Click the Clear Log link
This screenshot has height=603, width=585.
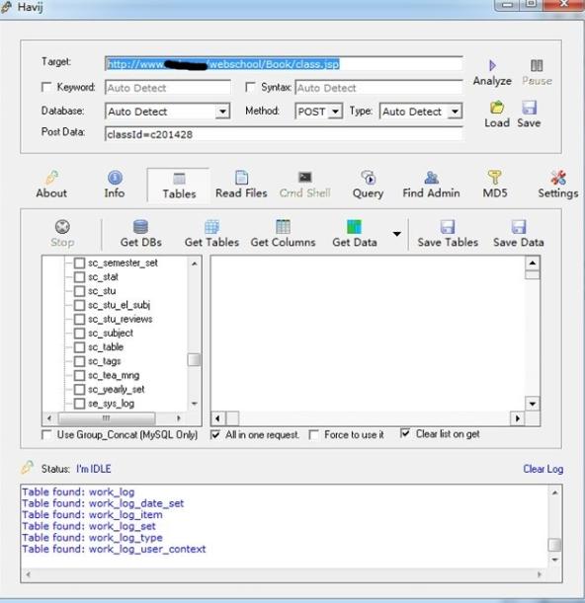click(543, 469)
